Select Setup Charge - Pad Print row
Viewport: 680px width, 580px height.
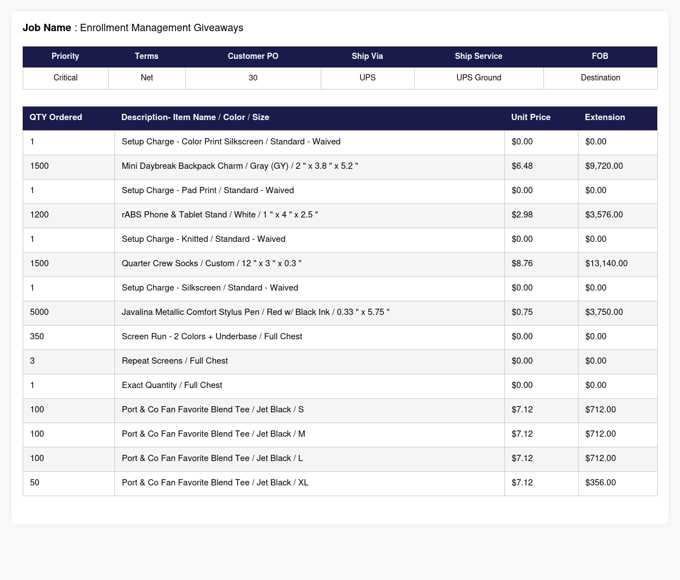(x=340, y=191)
